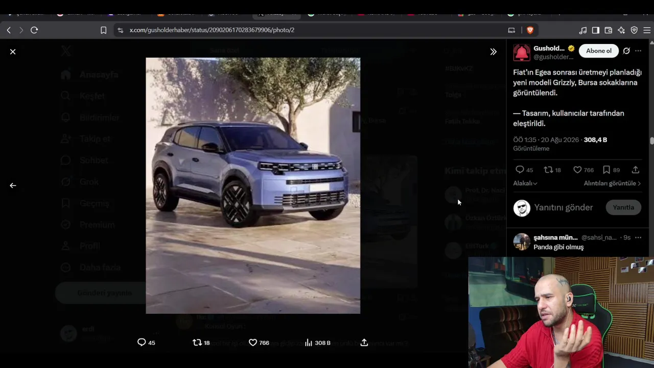
Task: Open the tweet timestamp ÖÖ 1:35 · 20 Ağu 2026
Action: coord(546,140)
